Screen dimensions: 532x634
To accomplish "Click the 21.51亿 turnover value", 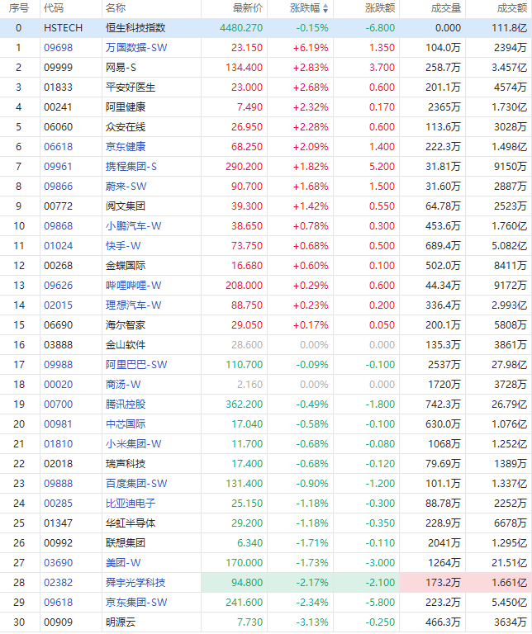I will [x=509, y=563].
